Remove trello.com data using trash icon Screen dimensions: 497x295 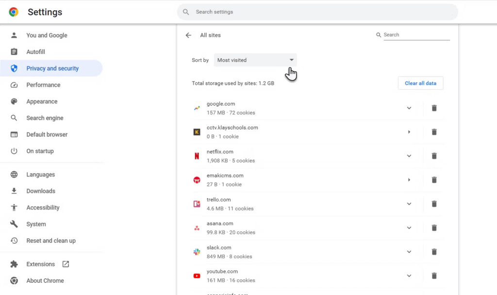(x=434, y=204)
